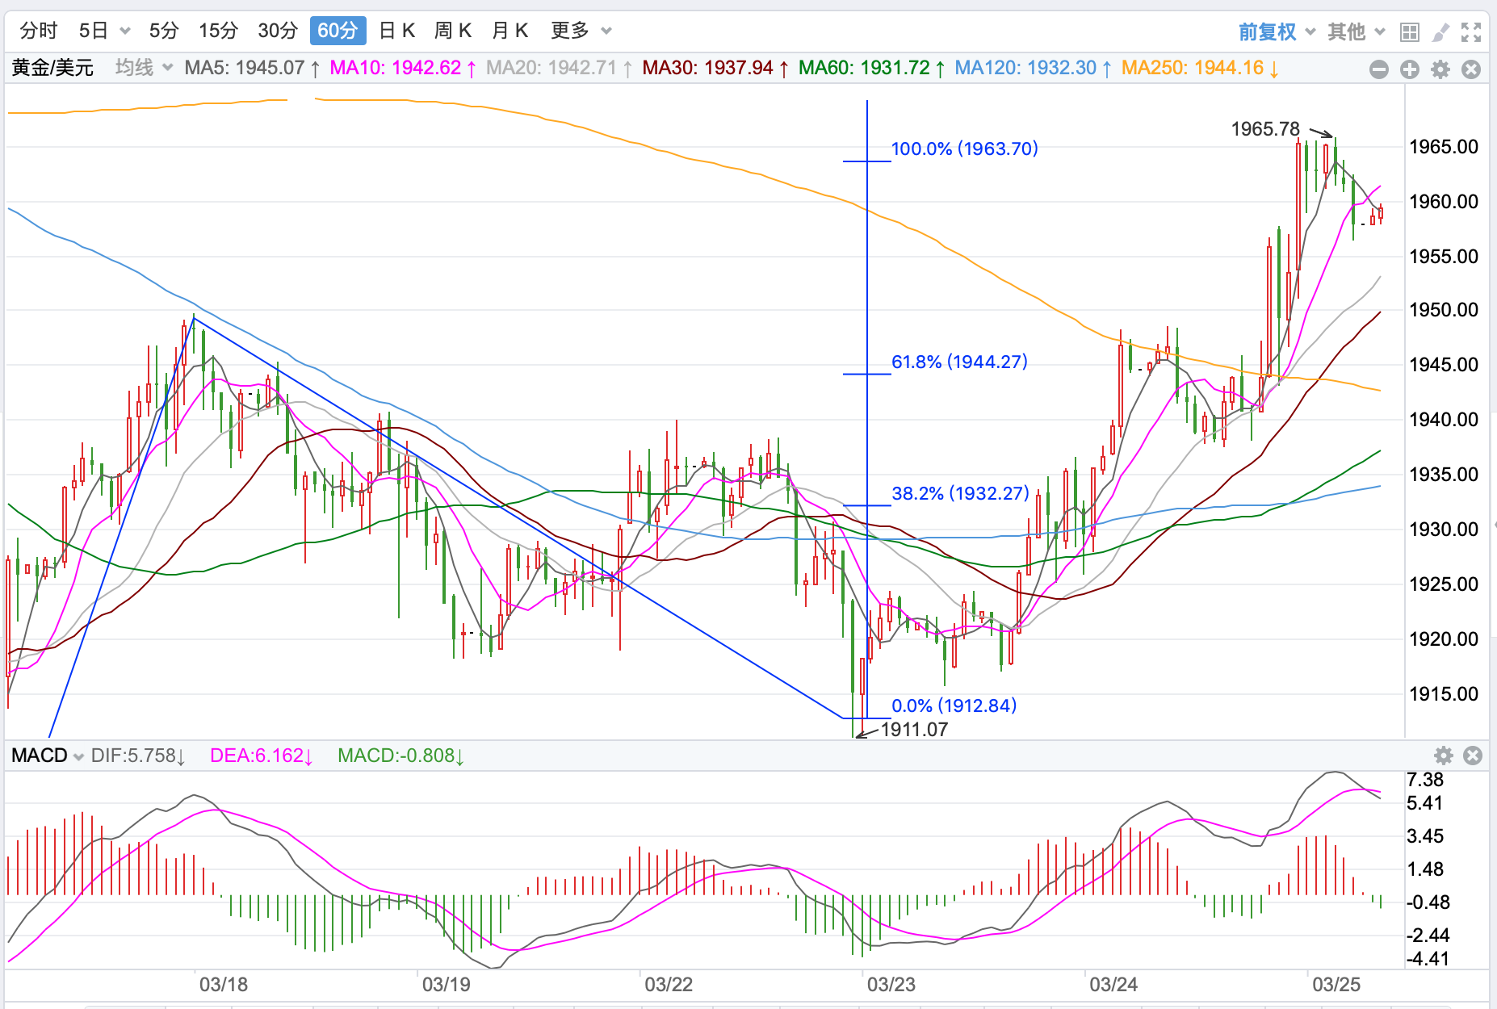Click the MA250: 1944.16 indicator label
The image size is (1497, 1009).
[1201, 68]
